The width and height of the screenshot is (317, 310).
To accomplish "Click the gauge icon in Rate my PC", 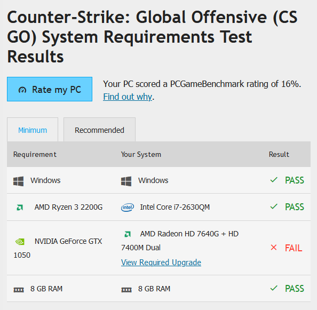I will (22, 90).
